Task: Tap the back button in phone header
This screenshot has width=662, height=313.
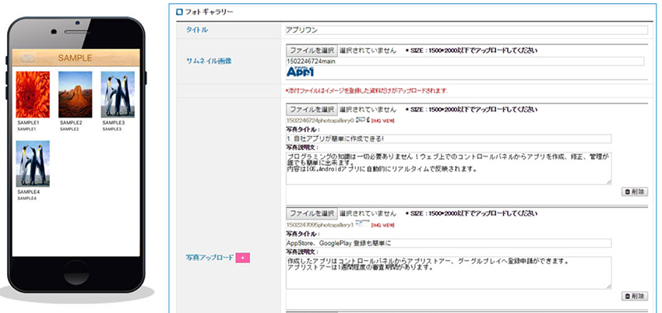Action: click(28, 58)
